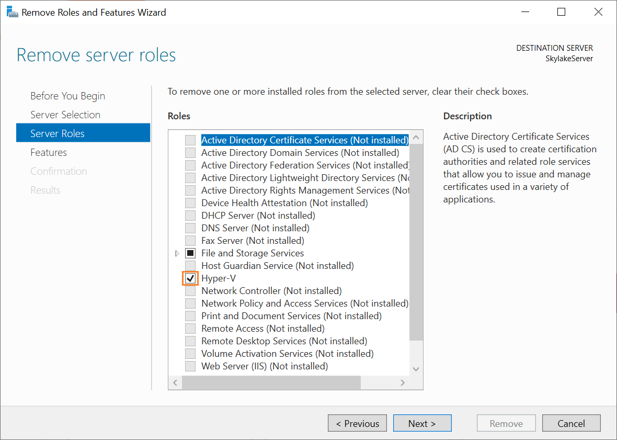
Task: Select Host Guardian Service row
Action: pyautogui.click(x=278, y=266)
